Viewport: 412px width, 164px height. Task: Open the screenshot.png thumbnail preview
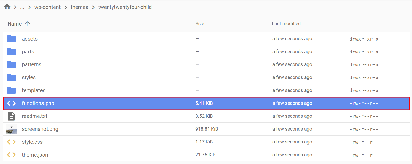point(11,129)
